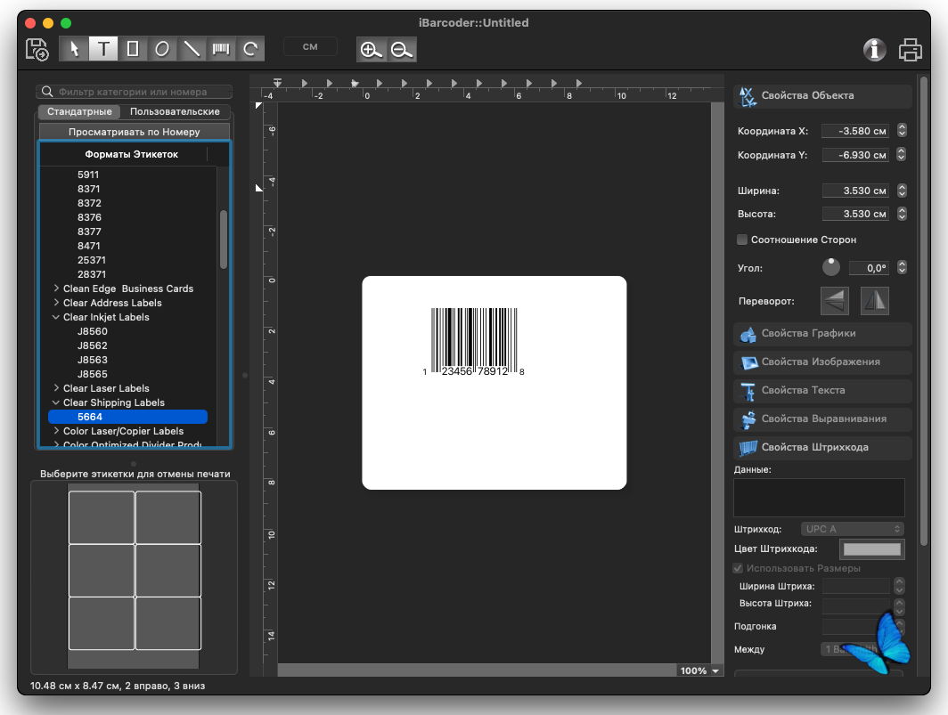Choose the Barcode creation tool
This screenshot has height=715, width=948.
click(219, 49)
